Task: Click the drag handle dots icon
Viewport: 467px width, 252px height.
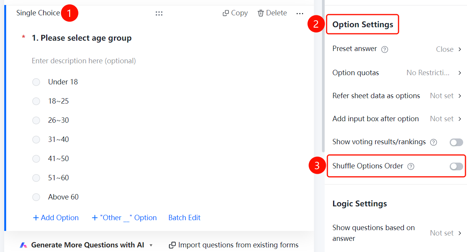Action: tap(159, 13)
